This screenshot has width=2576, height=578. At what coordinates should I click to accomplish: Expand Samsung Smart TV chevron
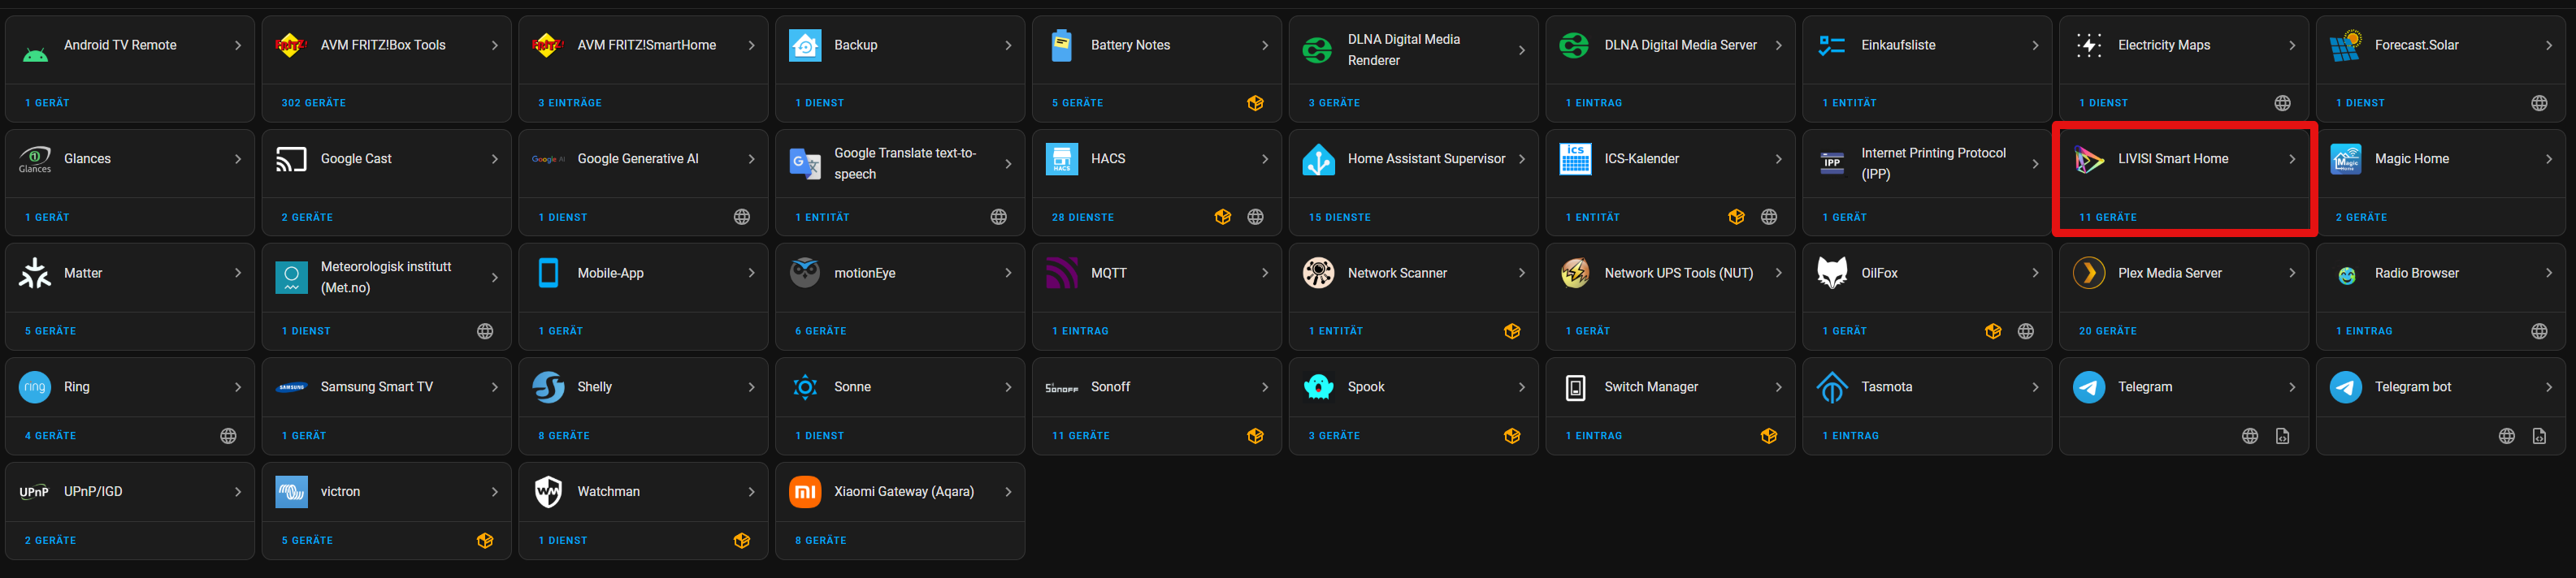click(494, 386)
